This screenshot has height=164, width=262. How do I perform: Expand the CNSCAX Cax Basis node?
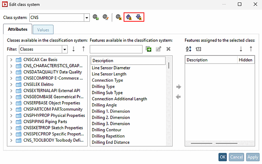click(x=11, y=60)
